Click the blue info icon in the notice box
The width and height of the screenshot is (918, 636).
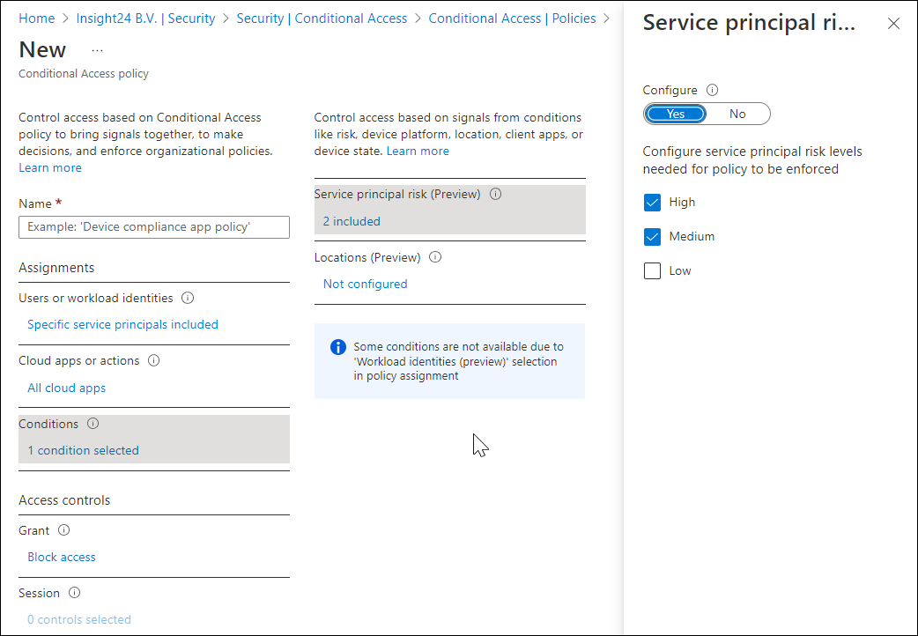(x=338, y=347)
